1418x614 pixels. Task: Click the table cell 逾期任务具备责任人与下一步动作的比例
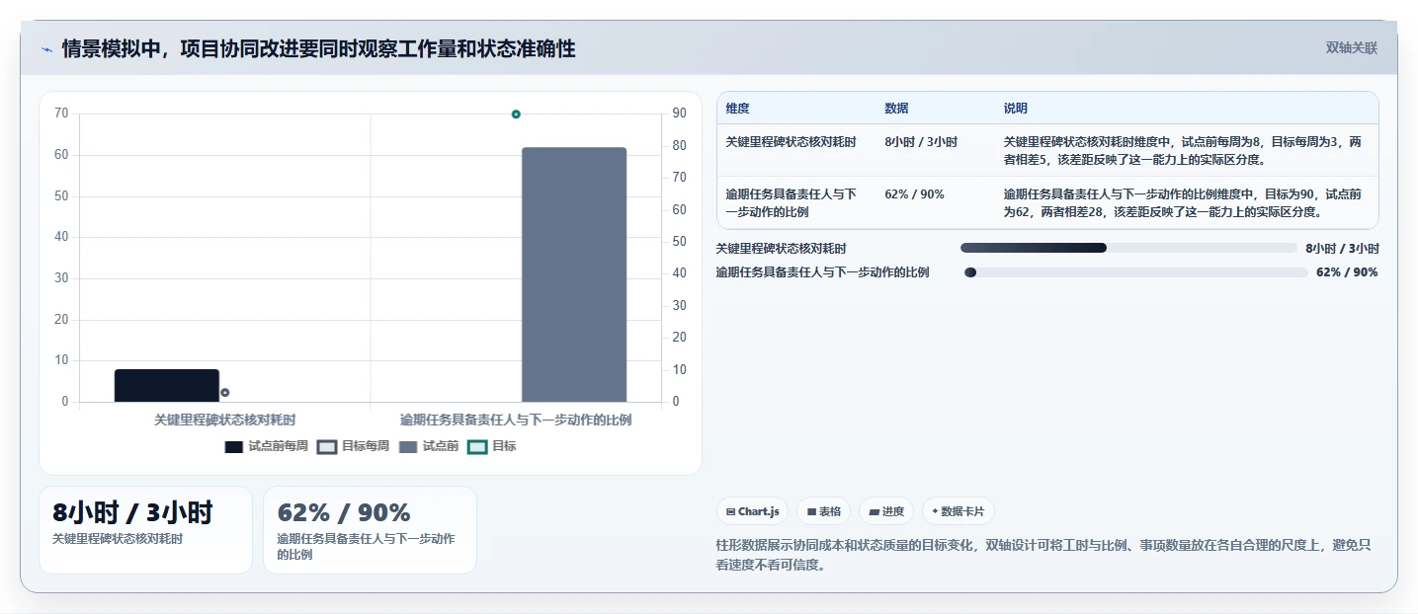791,202
